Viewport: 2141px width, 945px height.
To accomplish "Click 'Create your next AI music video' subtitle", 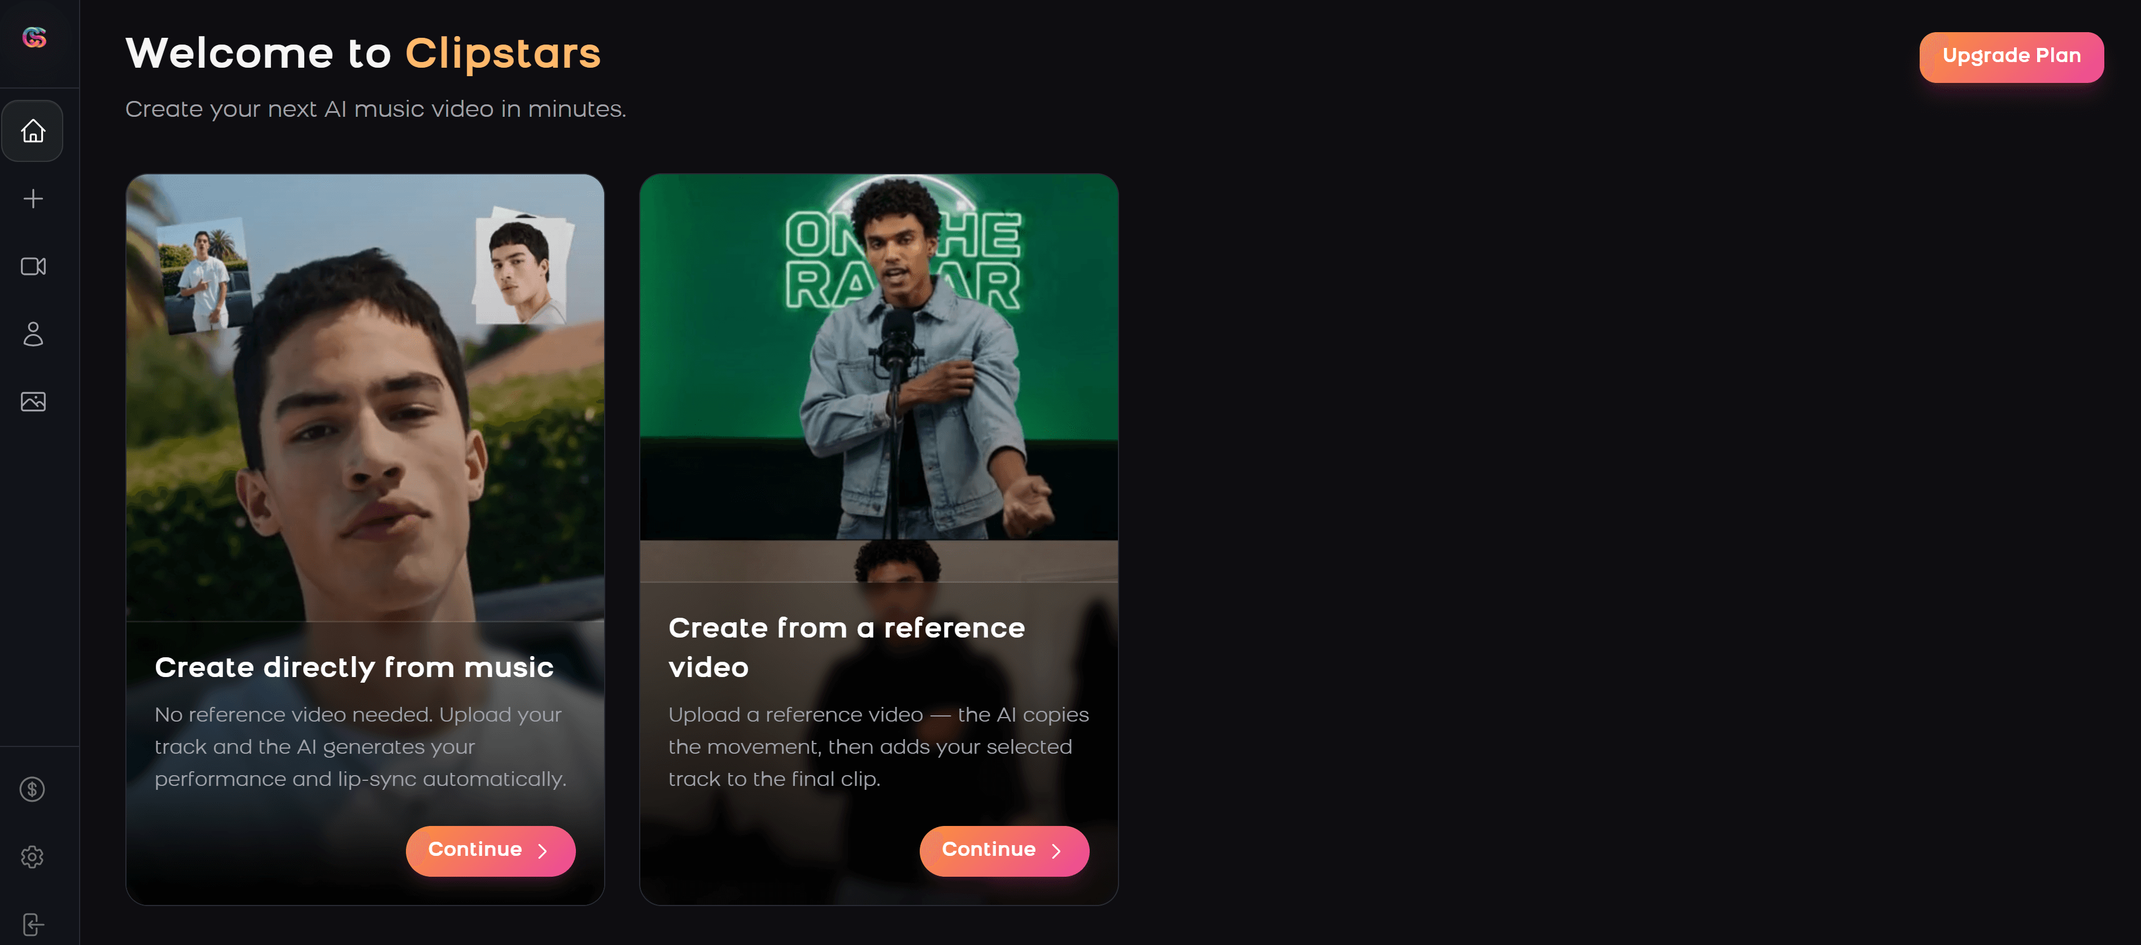I will click(x=375, y=109).
